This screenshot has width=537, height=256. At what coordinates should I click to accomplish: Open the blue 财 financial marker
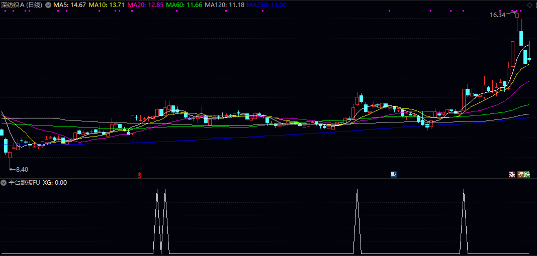click(394, 175)
